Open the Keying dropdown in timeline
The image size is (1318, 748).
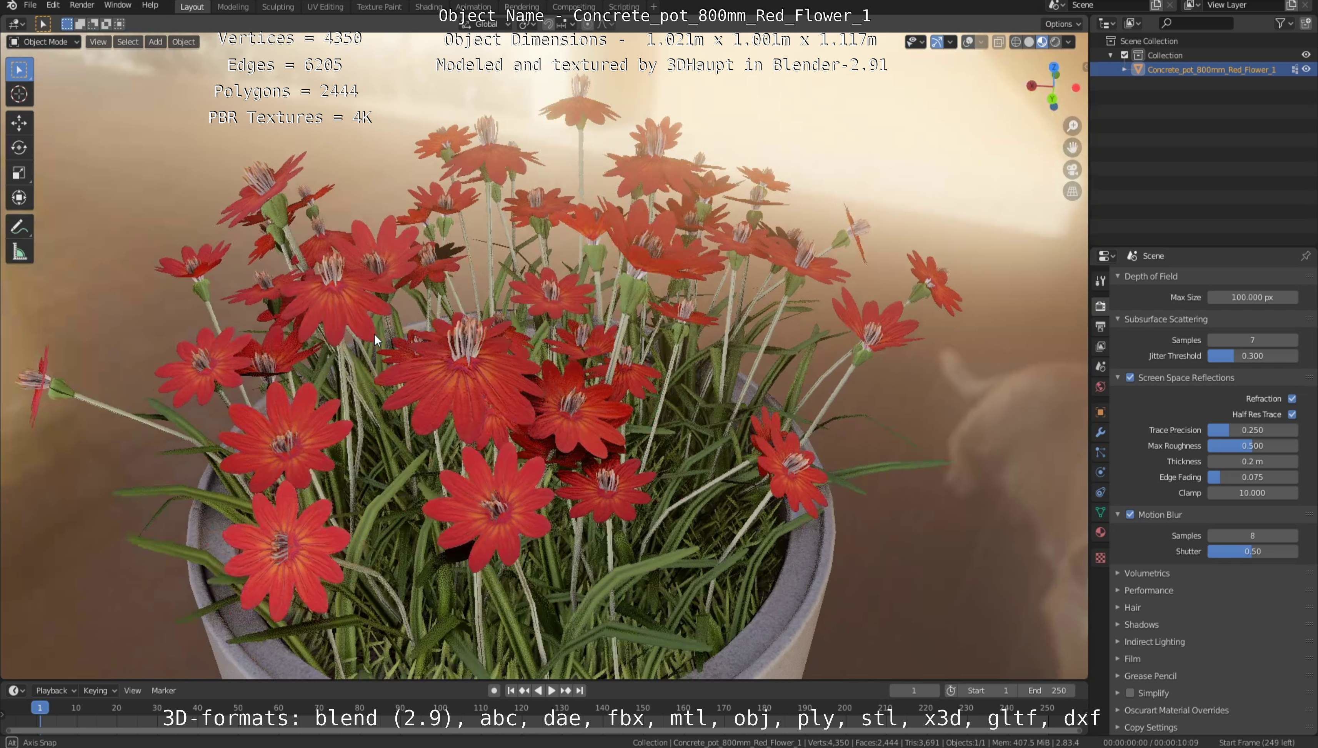(100, 690)
